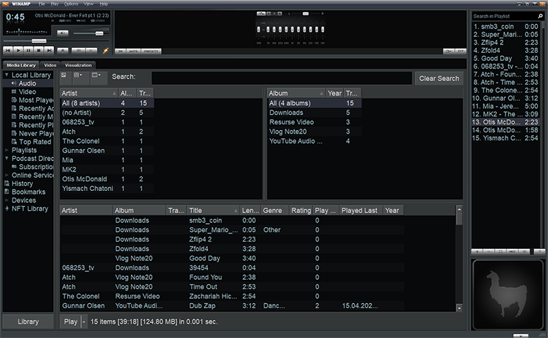Click the Eject open file button
The width and height of the screenshot is (548, 338).
(63, 51)
